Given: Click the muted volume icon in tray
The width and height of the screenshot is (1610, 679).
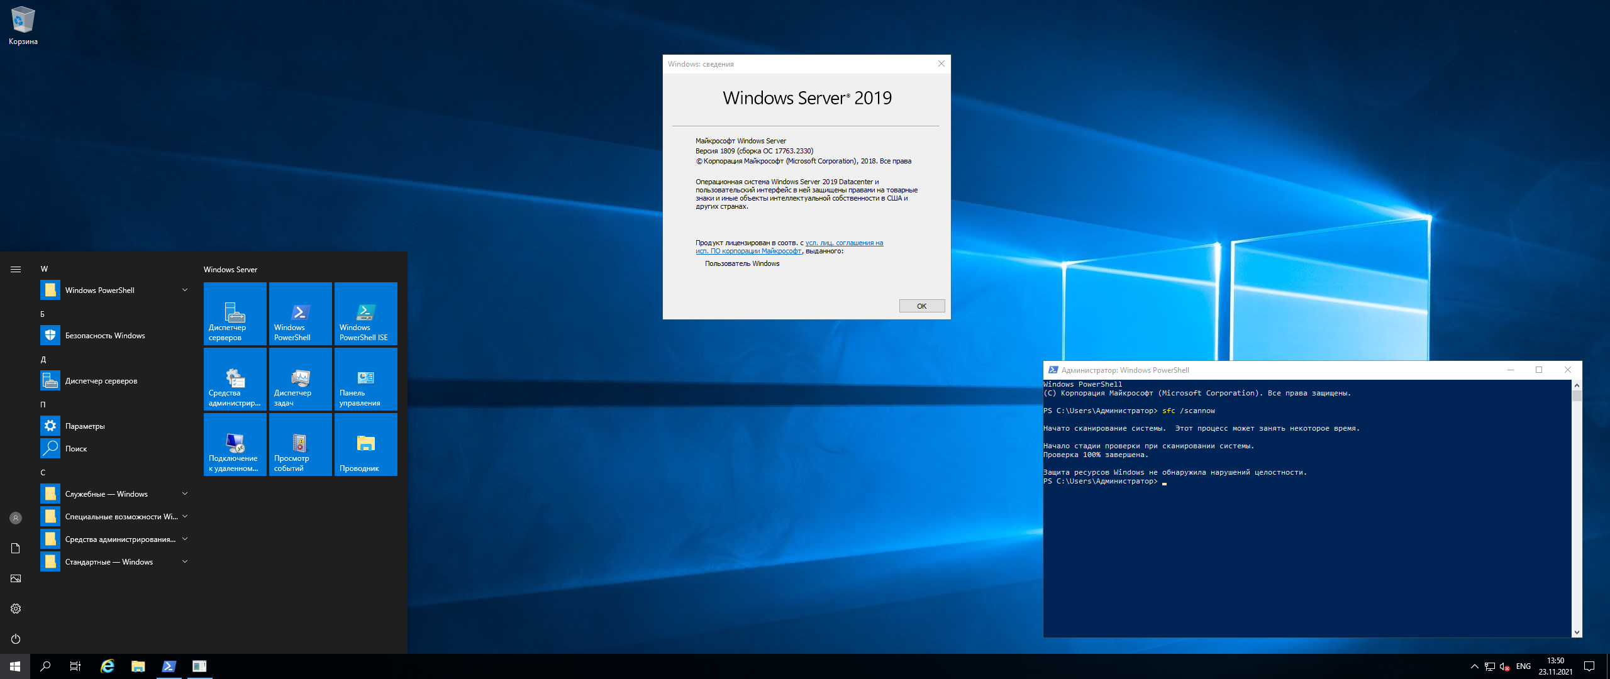Looking at the screenshot, I should pos(1504,666).
